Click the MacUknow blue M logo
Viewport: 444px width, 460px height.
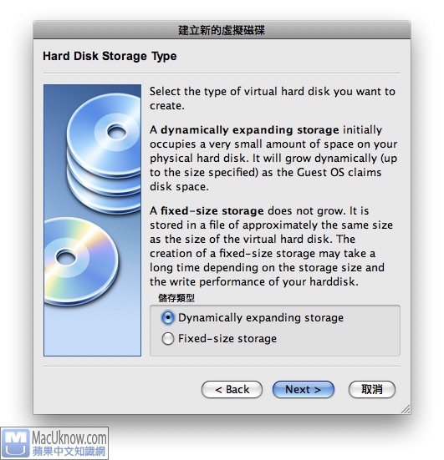[x=16, y=443]
